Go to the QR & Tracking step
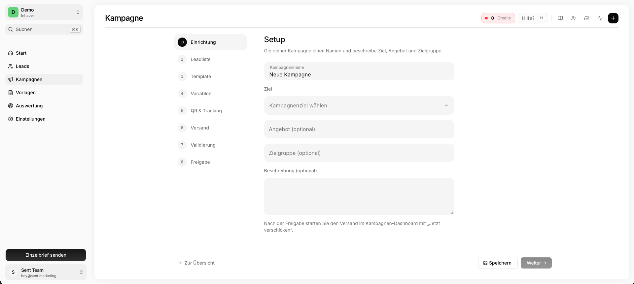Image resolution: width=634 pixels, height=284 pixels. 210,111
